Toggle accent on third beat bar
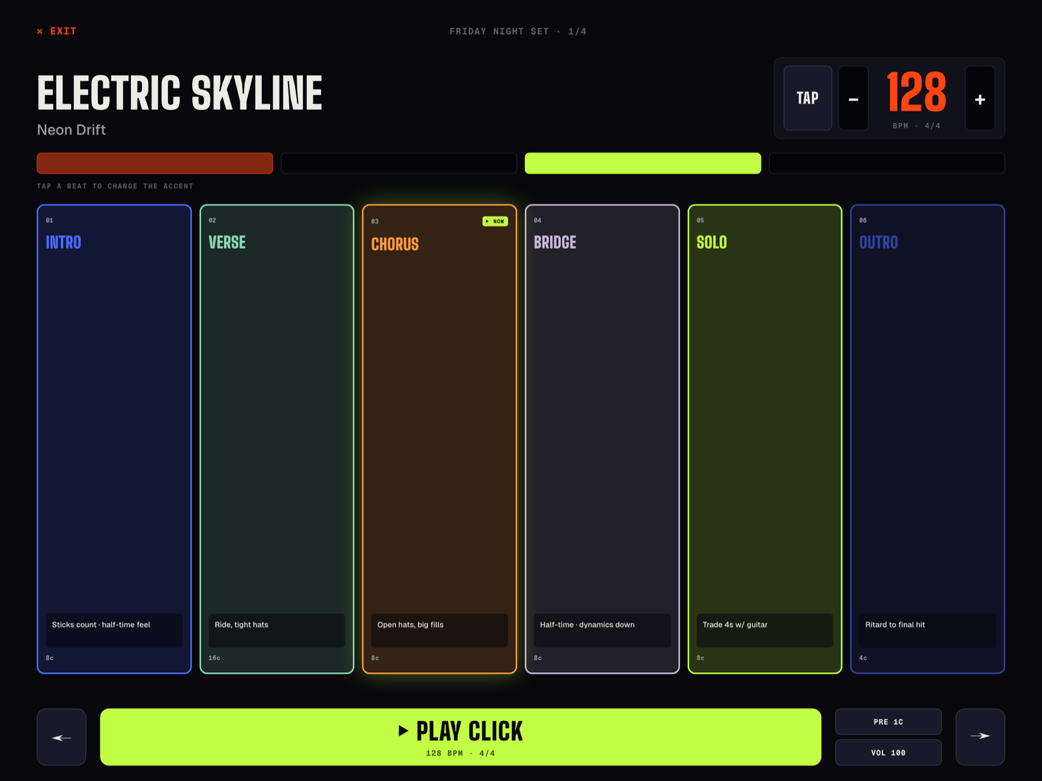The width and height of the screenshot is (1042, 781). [643, 163]
